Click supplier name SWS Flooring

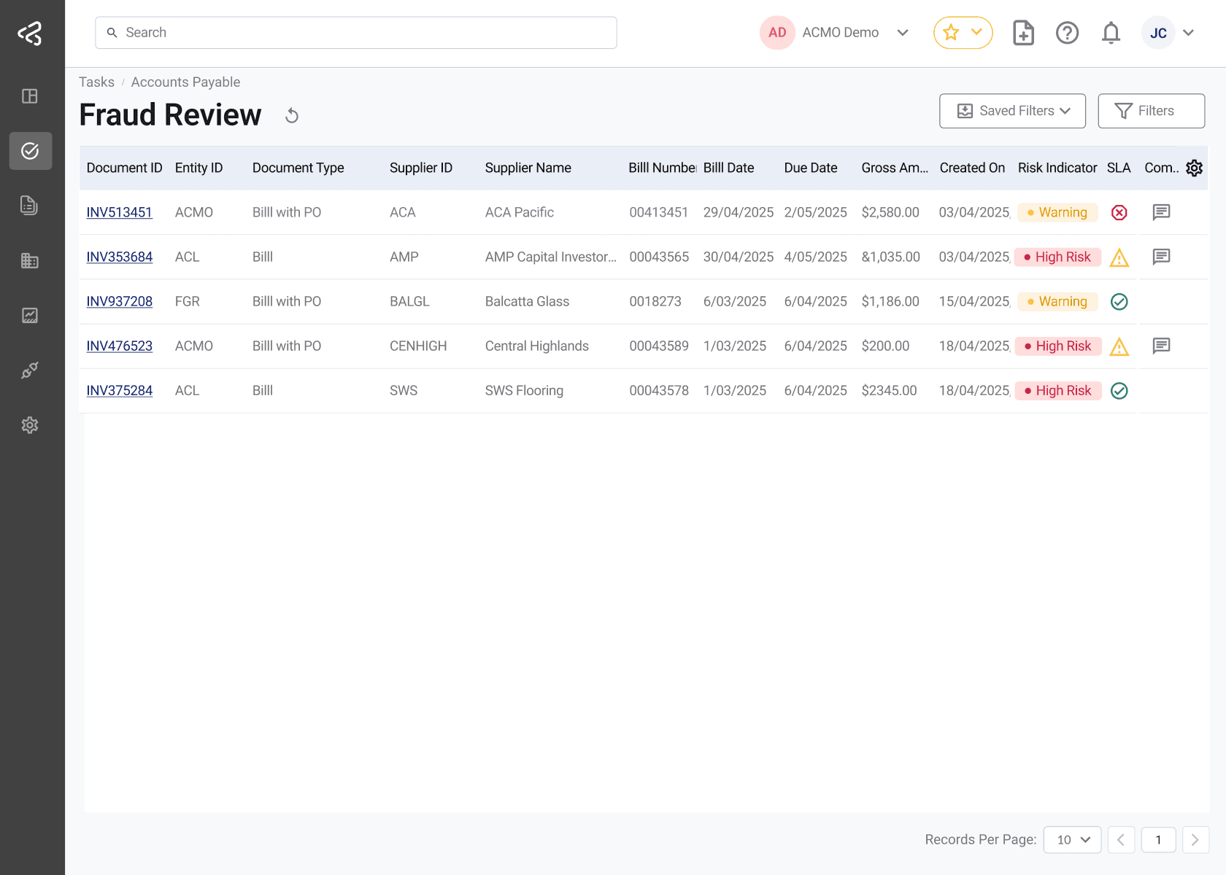[x=524, y=390]
